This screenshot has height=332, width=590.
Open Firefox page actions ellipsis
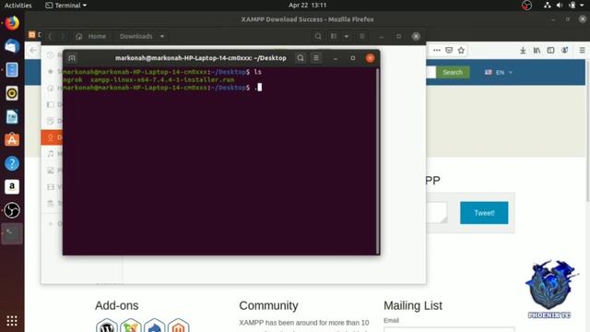[436, 50]
